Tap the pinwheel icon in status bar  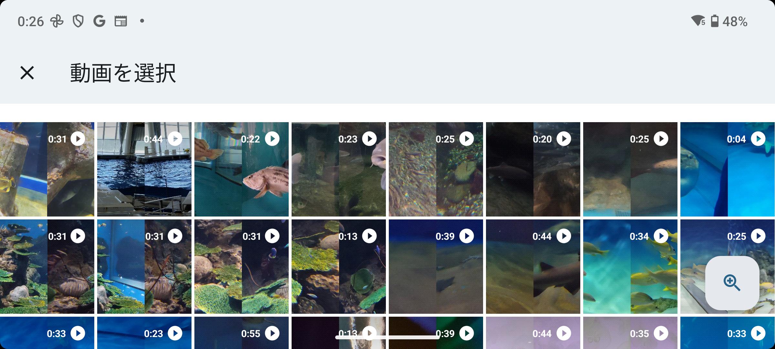[x=57, y=21]
